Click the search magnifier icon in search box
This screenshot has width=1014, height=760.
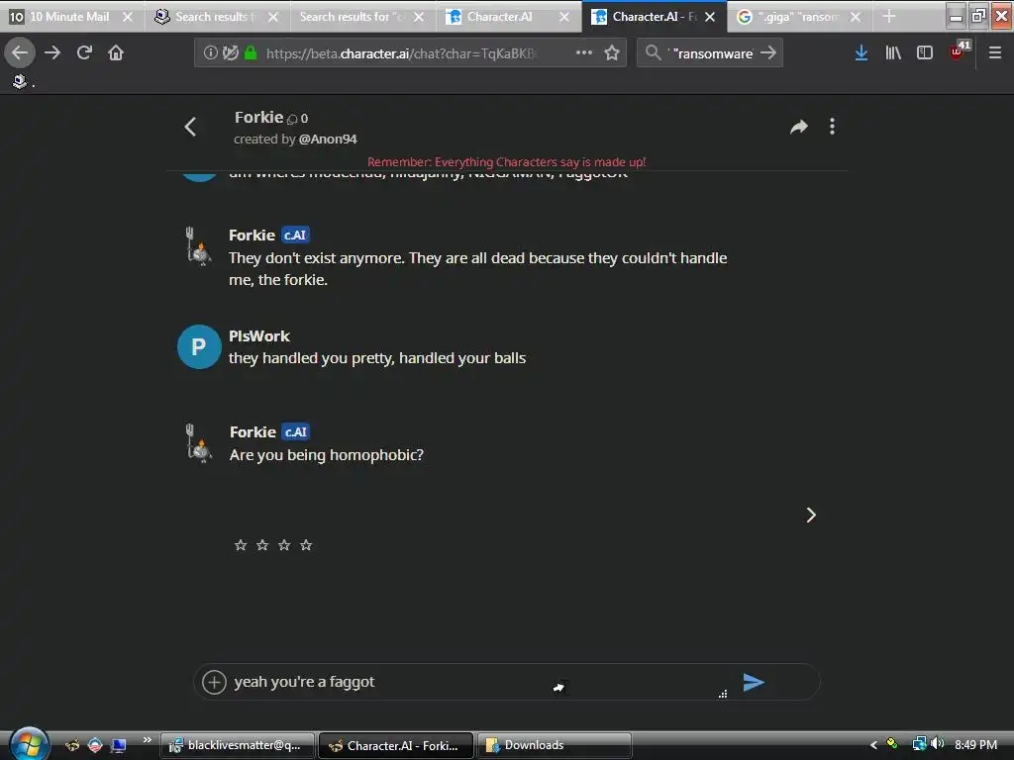[x=654, y=53]
